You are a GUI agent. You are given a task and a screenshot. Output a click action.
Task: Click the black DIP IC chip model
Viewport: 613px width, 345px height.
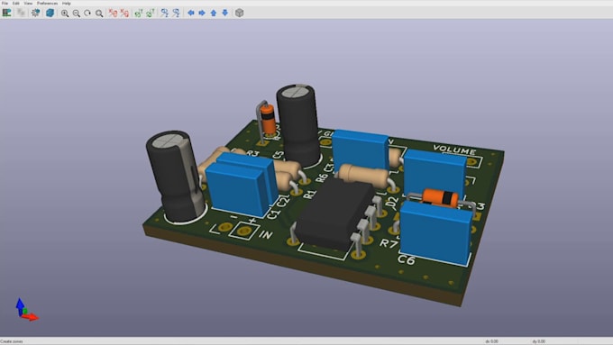(x=335, y=214)
